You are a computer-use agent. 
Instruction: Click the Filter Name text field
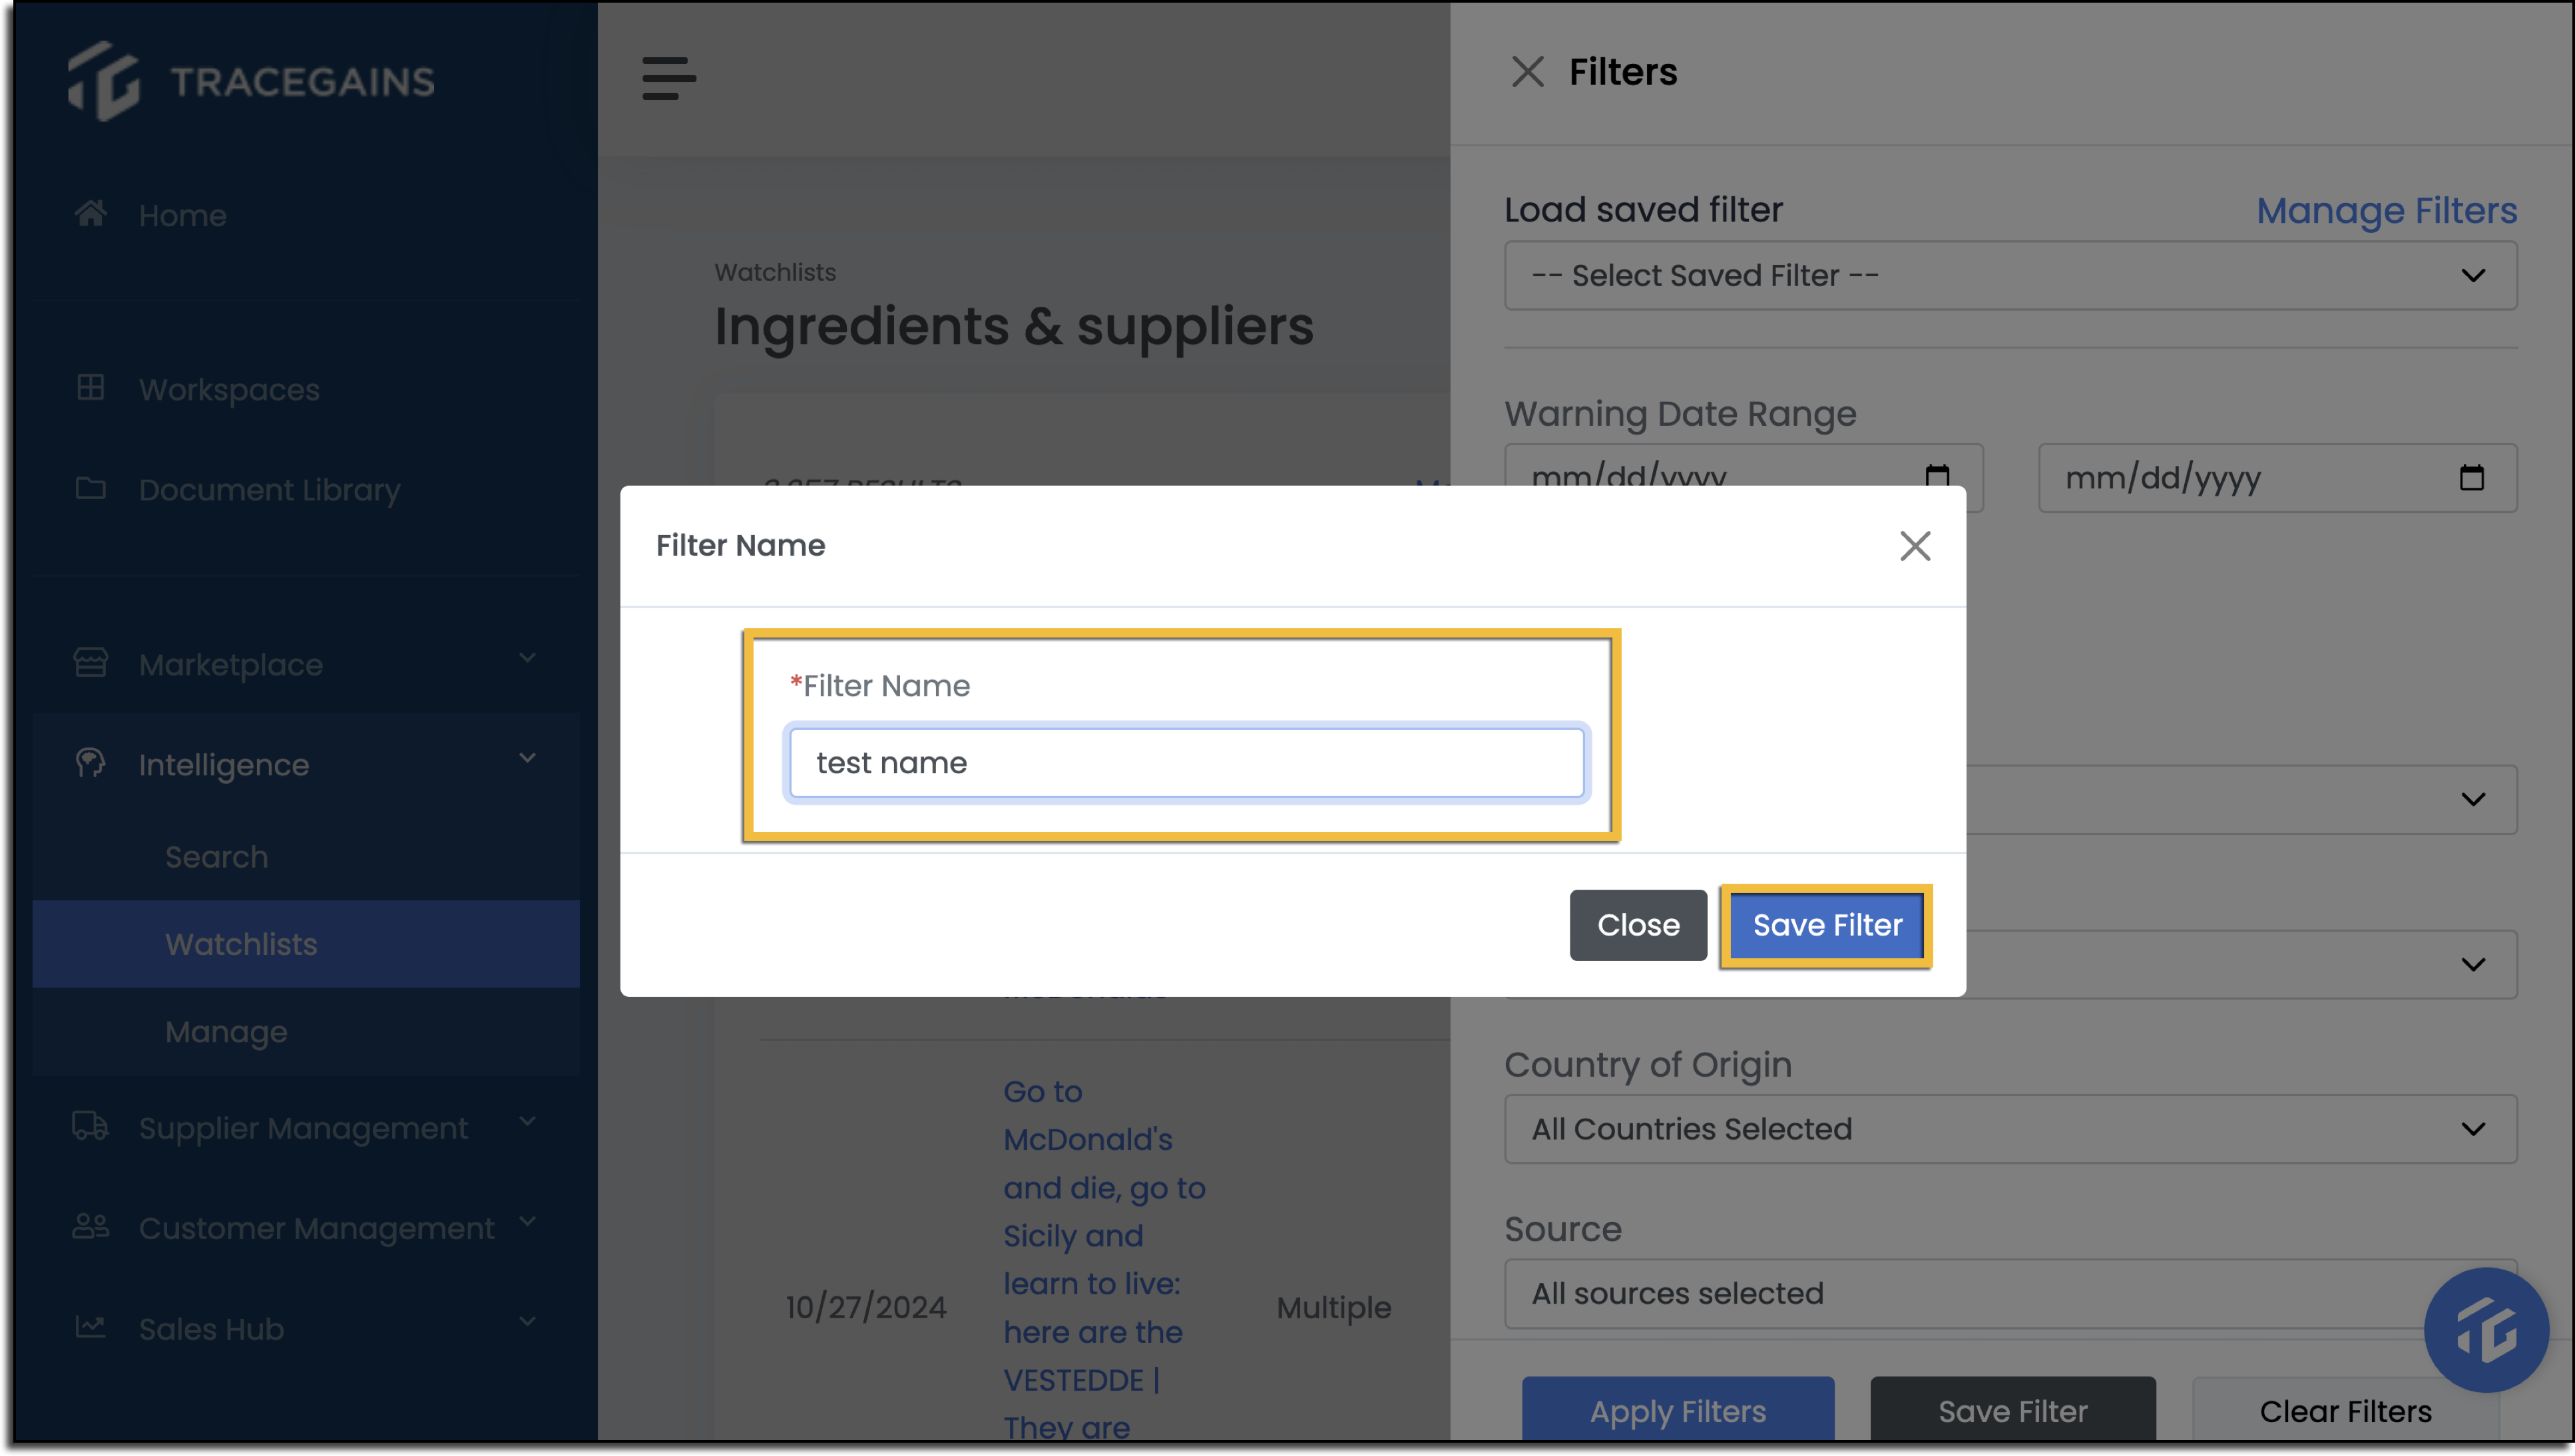tap(1186, 763)
